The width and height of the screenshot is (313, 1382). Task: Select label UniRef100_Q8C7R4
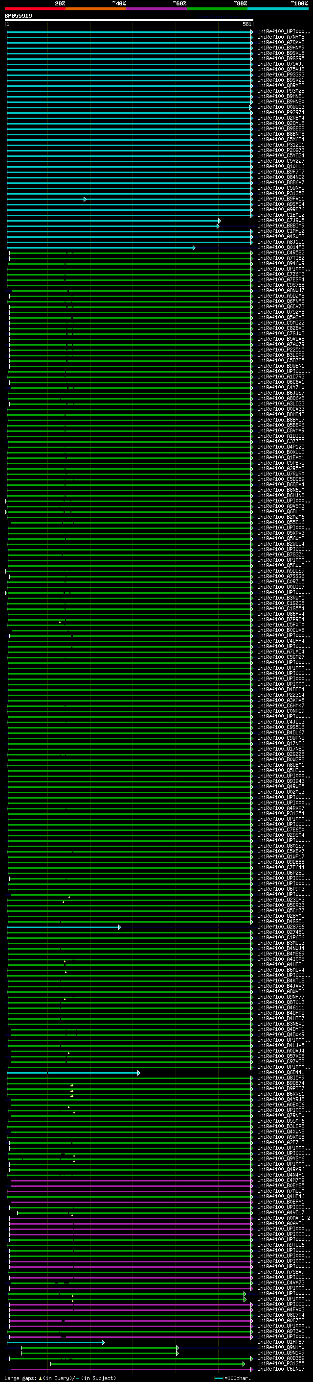281,1315
